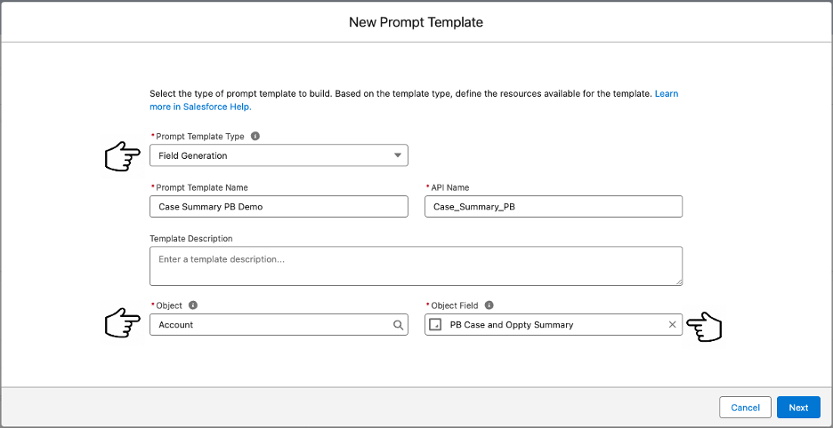
Task: Click the search magnifier in Object field
Action: click(399, 325)
